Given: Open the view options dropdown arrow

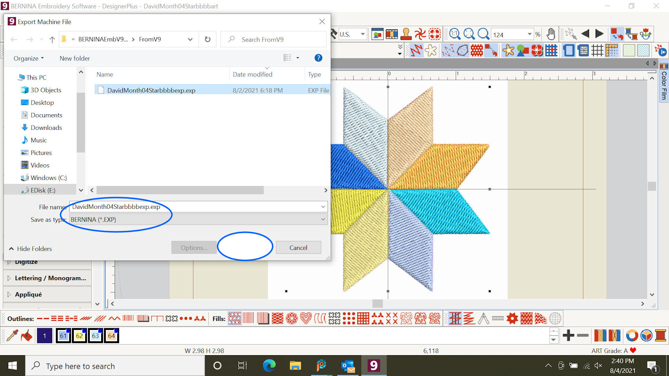Looking at the screenshot, I should [x=297, y=58].
